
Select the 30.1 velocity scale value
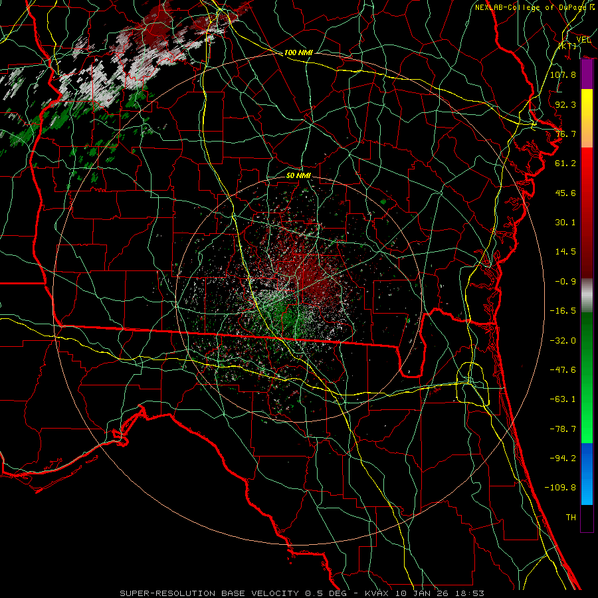click(565, 223)
